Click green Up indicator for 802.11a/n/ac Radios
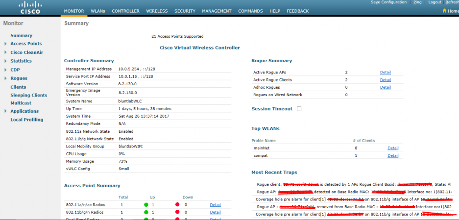This screenshot has width=459, height=220. [x=146, y=205]
